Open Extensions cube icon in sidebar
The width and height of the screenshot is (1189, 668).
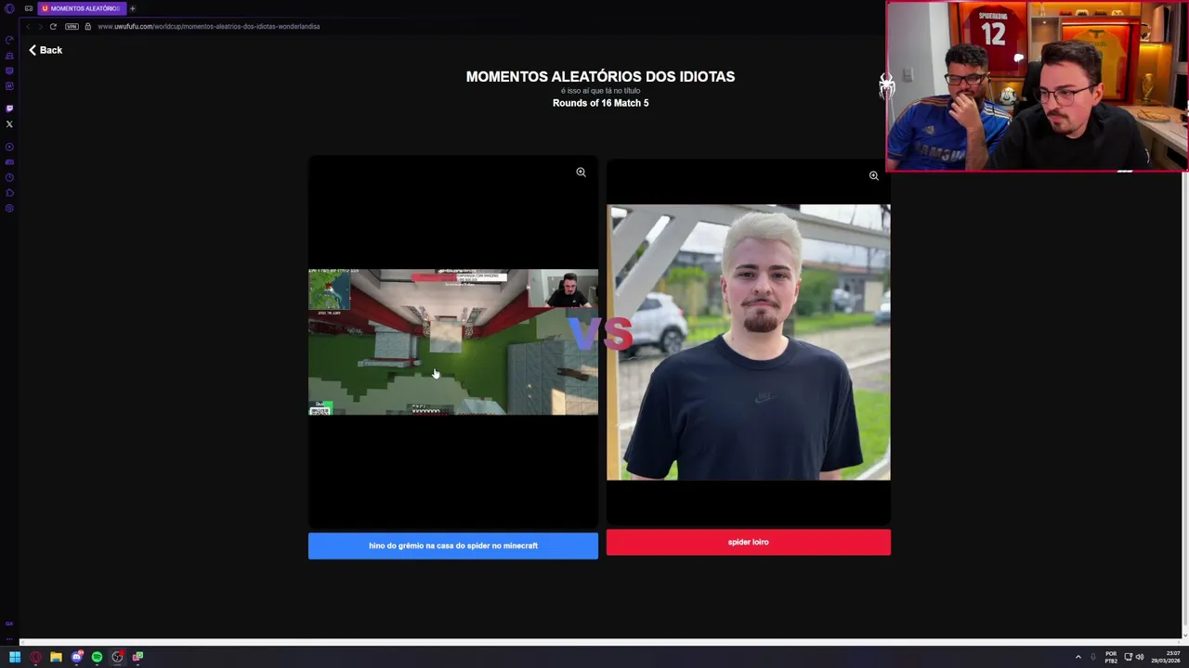(9, 193)
